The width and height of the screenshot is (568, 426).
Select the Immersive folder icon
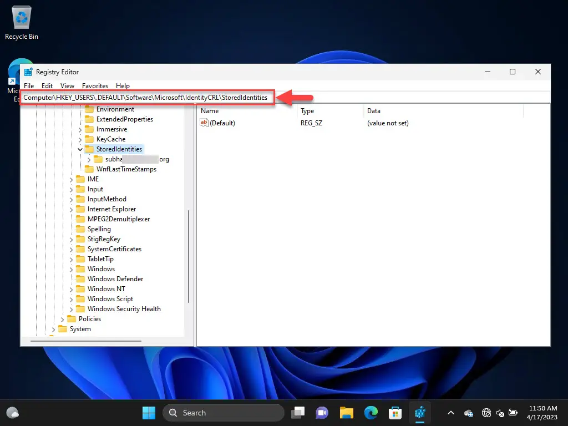(89, 129)
